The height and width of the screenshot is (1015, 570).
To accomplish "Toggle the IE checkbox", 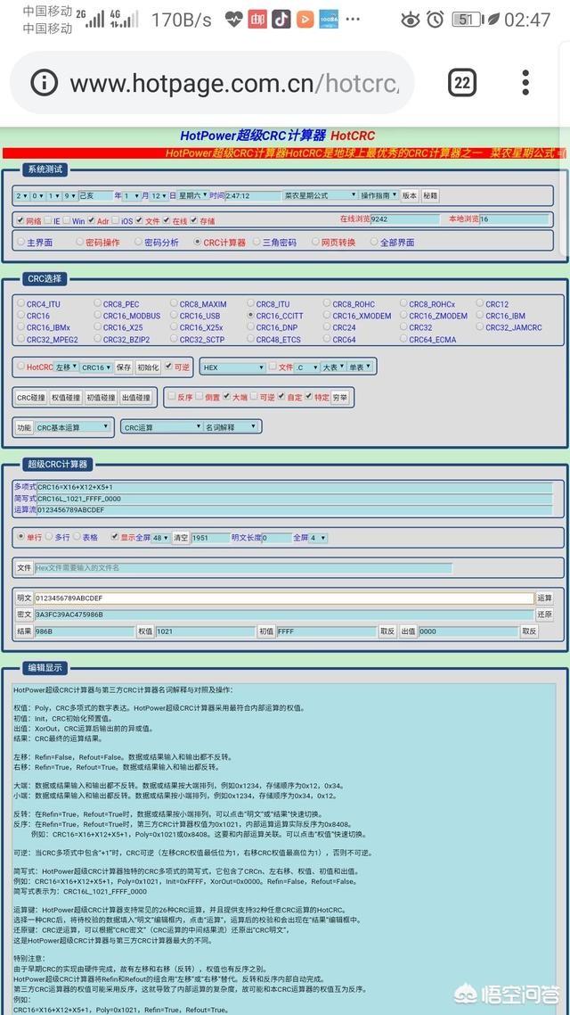I will click(x=48, y=220).
